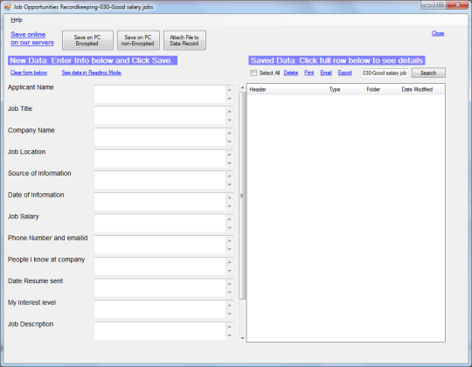Viewport: 472px width, 367px height.
Task: Click Save on PC non-Encrypted button
Action: [138, 40]
